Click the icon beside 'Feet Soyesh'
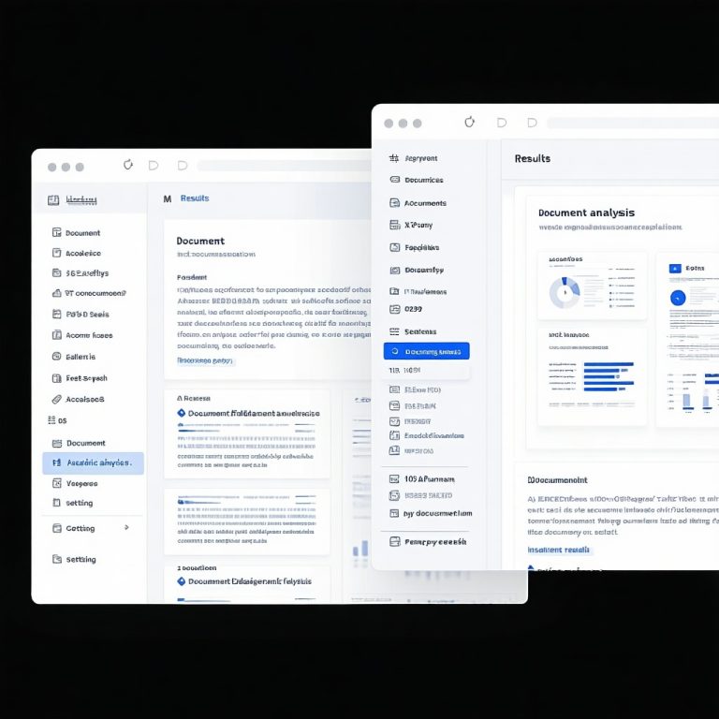Screen dimensions: 719x719 click(56, 378)
